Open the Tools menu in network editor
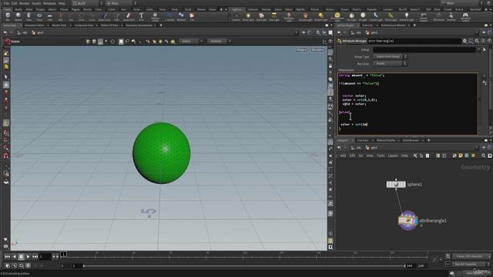Viewport: 493px width, 277px height. (381, 155)
